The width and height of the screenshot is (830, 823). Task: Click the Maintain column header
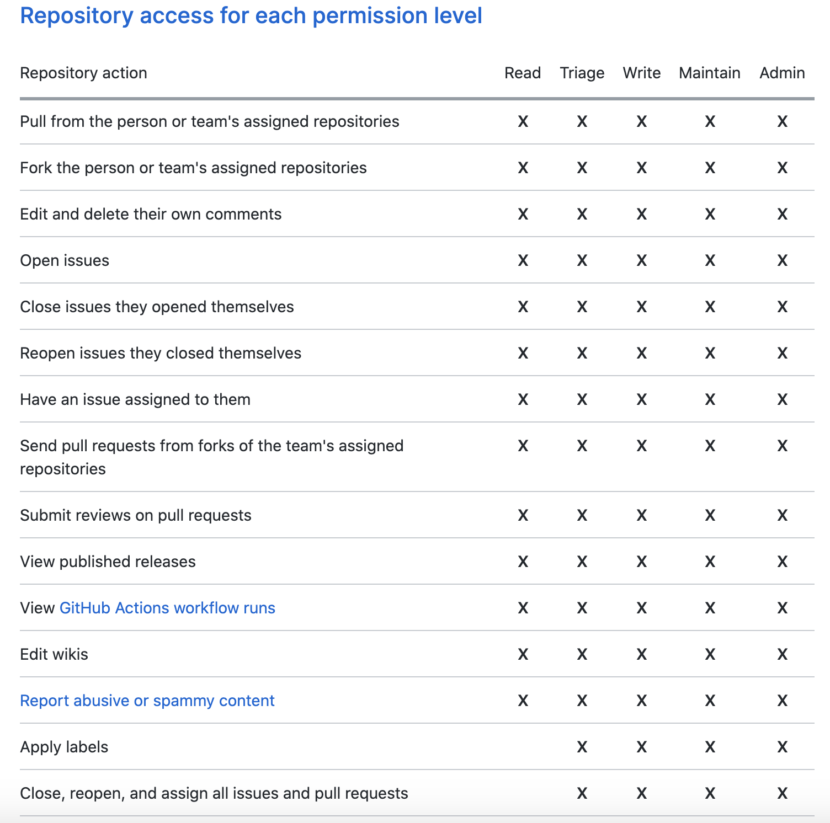710,73
